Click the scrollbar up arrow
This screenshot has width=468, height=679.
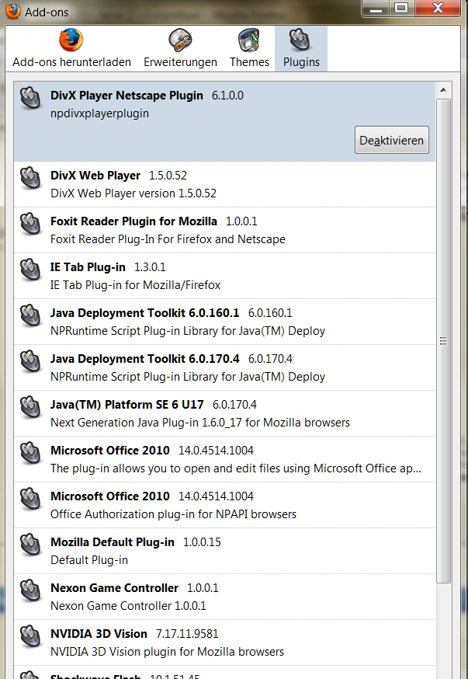443,90
